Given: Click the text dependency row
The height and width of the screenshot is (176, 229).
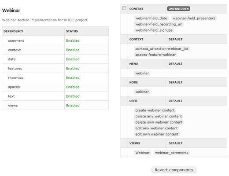Looking at the screenshot, I should (x=55, y=96).
